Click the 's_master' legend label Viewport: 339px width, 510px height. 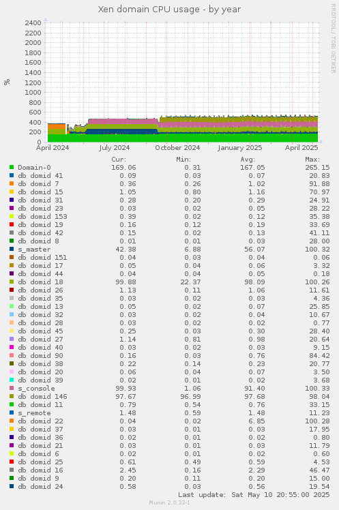pos(34,250)
